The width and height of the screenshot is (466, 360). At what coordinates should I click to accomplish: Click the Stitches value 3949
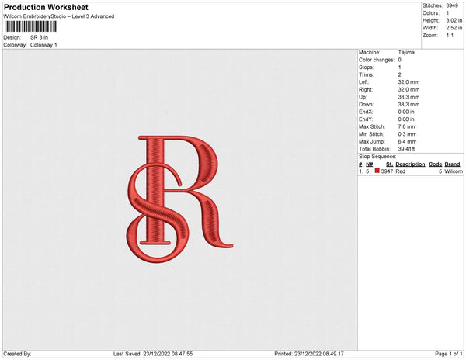coord(452,5)
